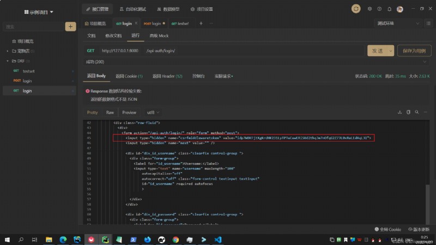Open the document sub-tab
This screenshot has height=245, width=436.
pos(91,36)
